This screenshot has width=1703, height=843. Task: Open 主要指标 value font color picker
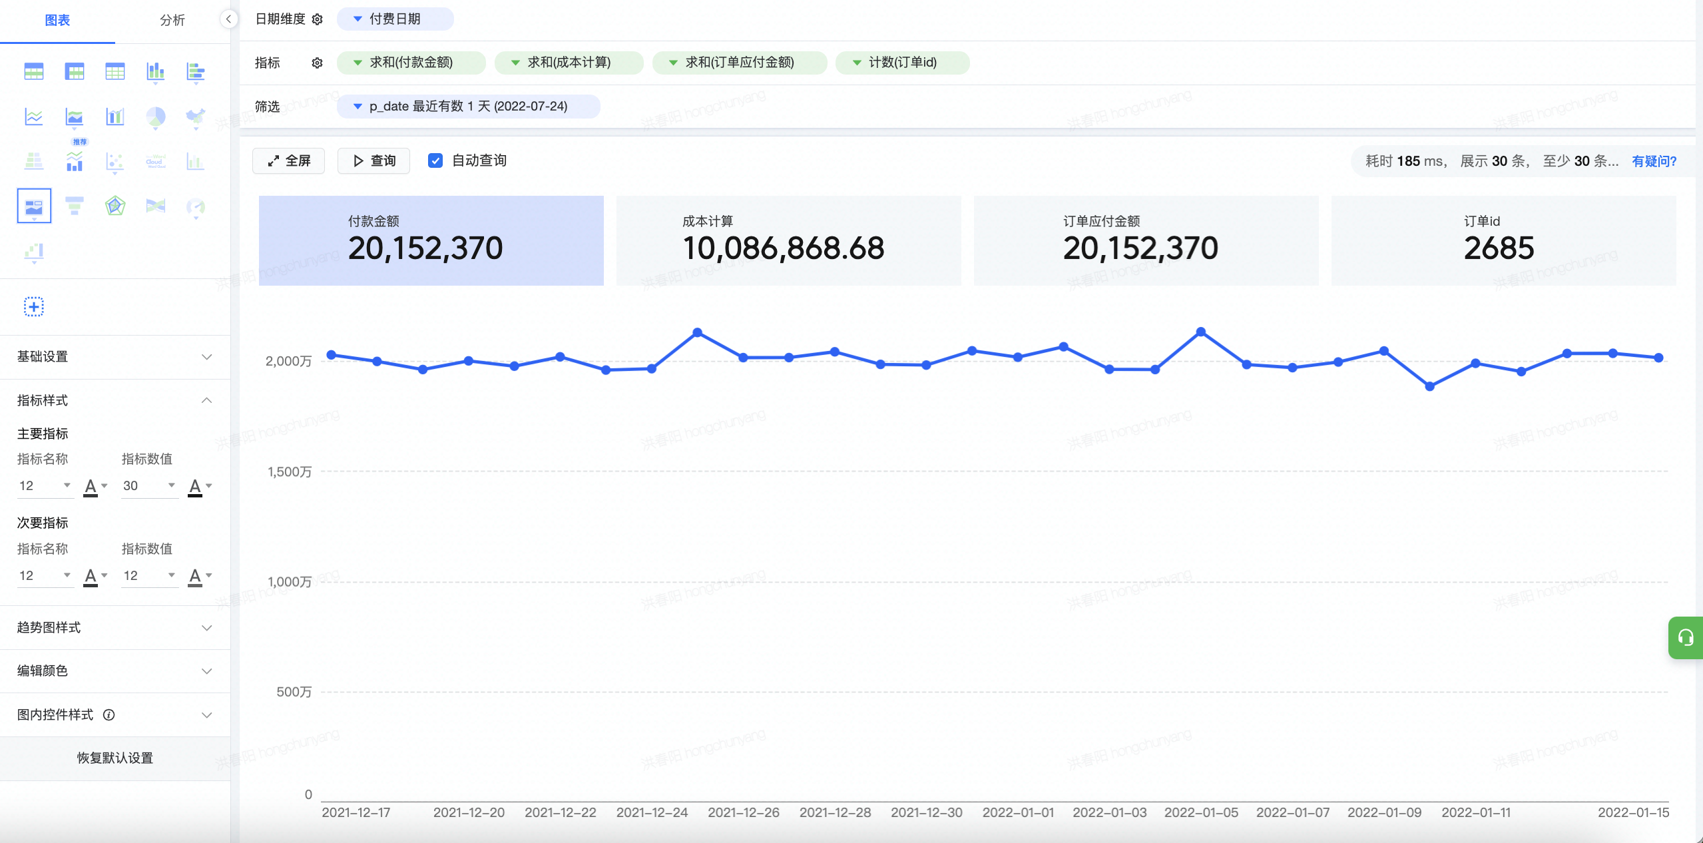[x=200, y=487]
